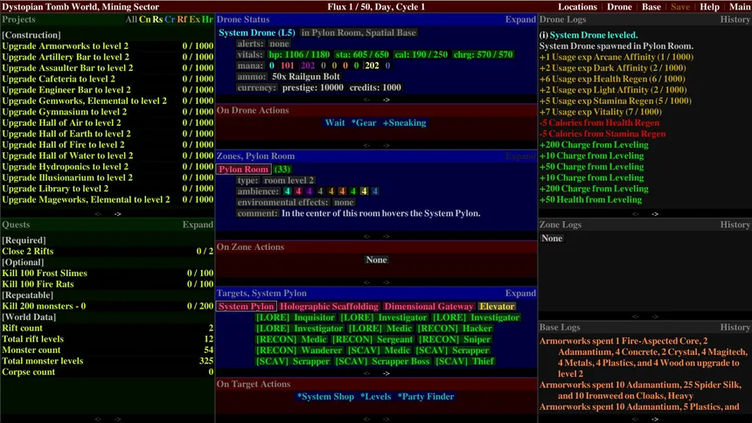Viewport: 752px width, 423px height.
Task: Enable the Sneaking action
Action: tap(404, 122)
